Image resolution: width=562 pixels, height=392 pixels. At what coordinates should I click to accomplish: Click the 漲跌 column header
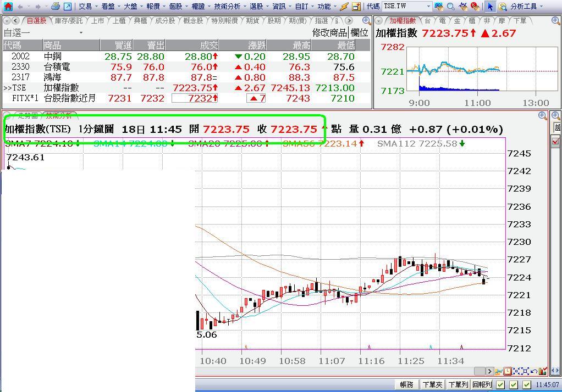pyautogui.click(x=243, y=46)
